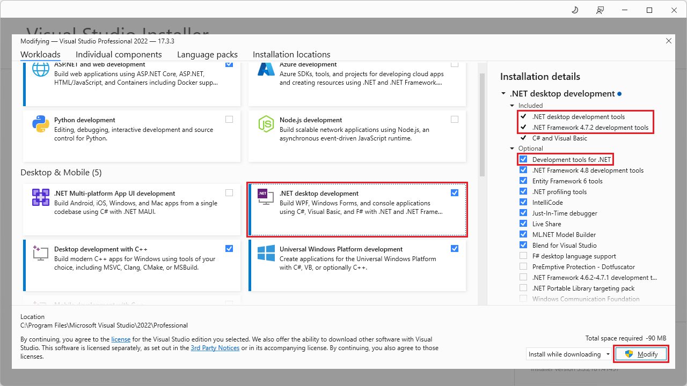
Task: Click the Modify button
Action: [641, 354]
